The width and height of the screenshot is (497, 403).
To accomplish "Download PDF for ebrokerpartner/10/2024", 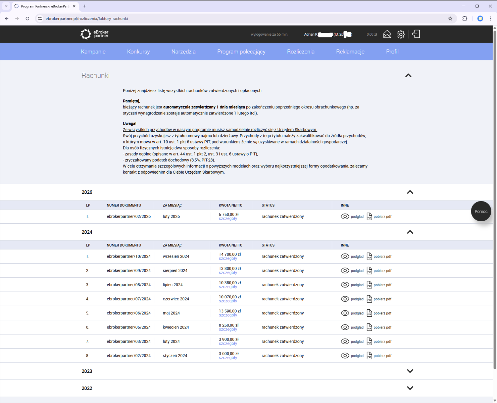I will [x=379, y=257].
